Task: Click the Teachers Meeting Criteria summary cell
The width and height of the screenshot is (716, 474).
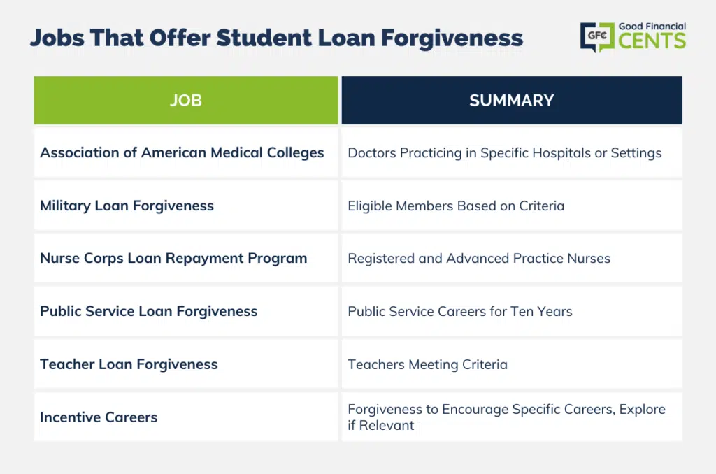Action: [512, 364]
